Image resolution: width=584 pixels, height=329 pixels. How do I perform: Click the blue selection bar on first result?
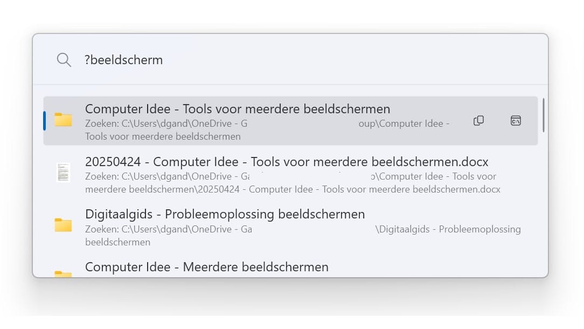click(x=45, y=121)
